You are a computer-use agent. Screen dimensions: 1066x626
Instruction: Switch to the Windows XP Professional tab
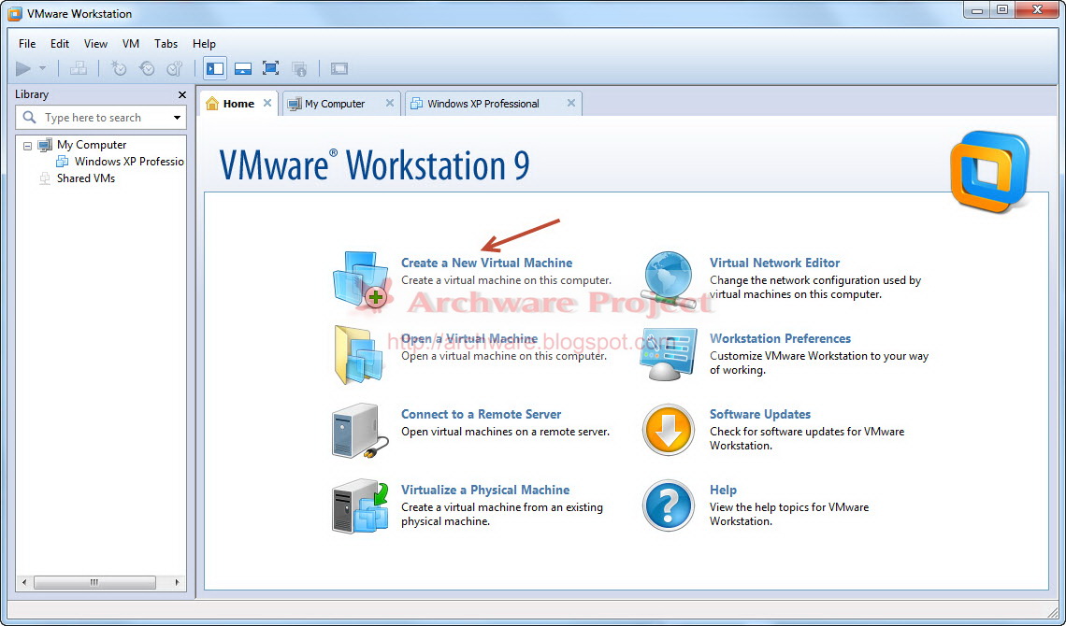(493, 103)
